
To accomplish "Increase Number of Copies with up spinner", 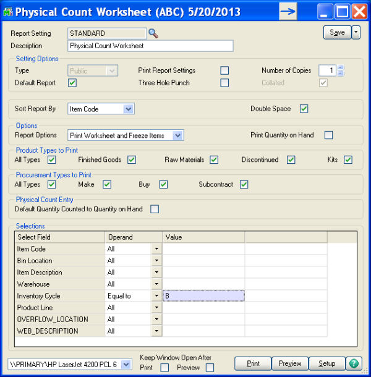I will coord(340,67).
